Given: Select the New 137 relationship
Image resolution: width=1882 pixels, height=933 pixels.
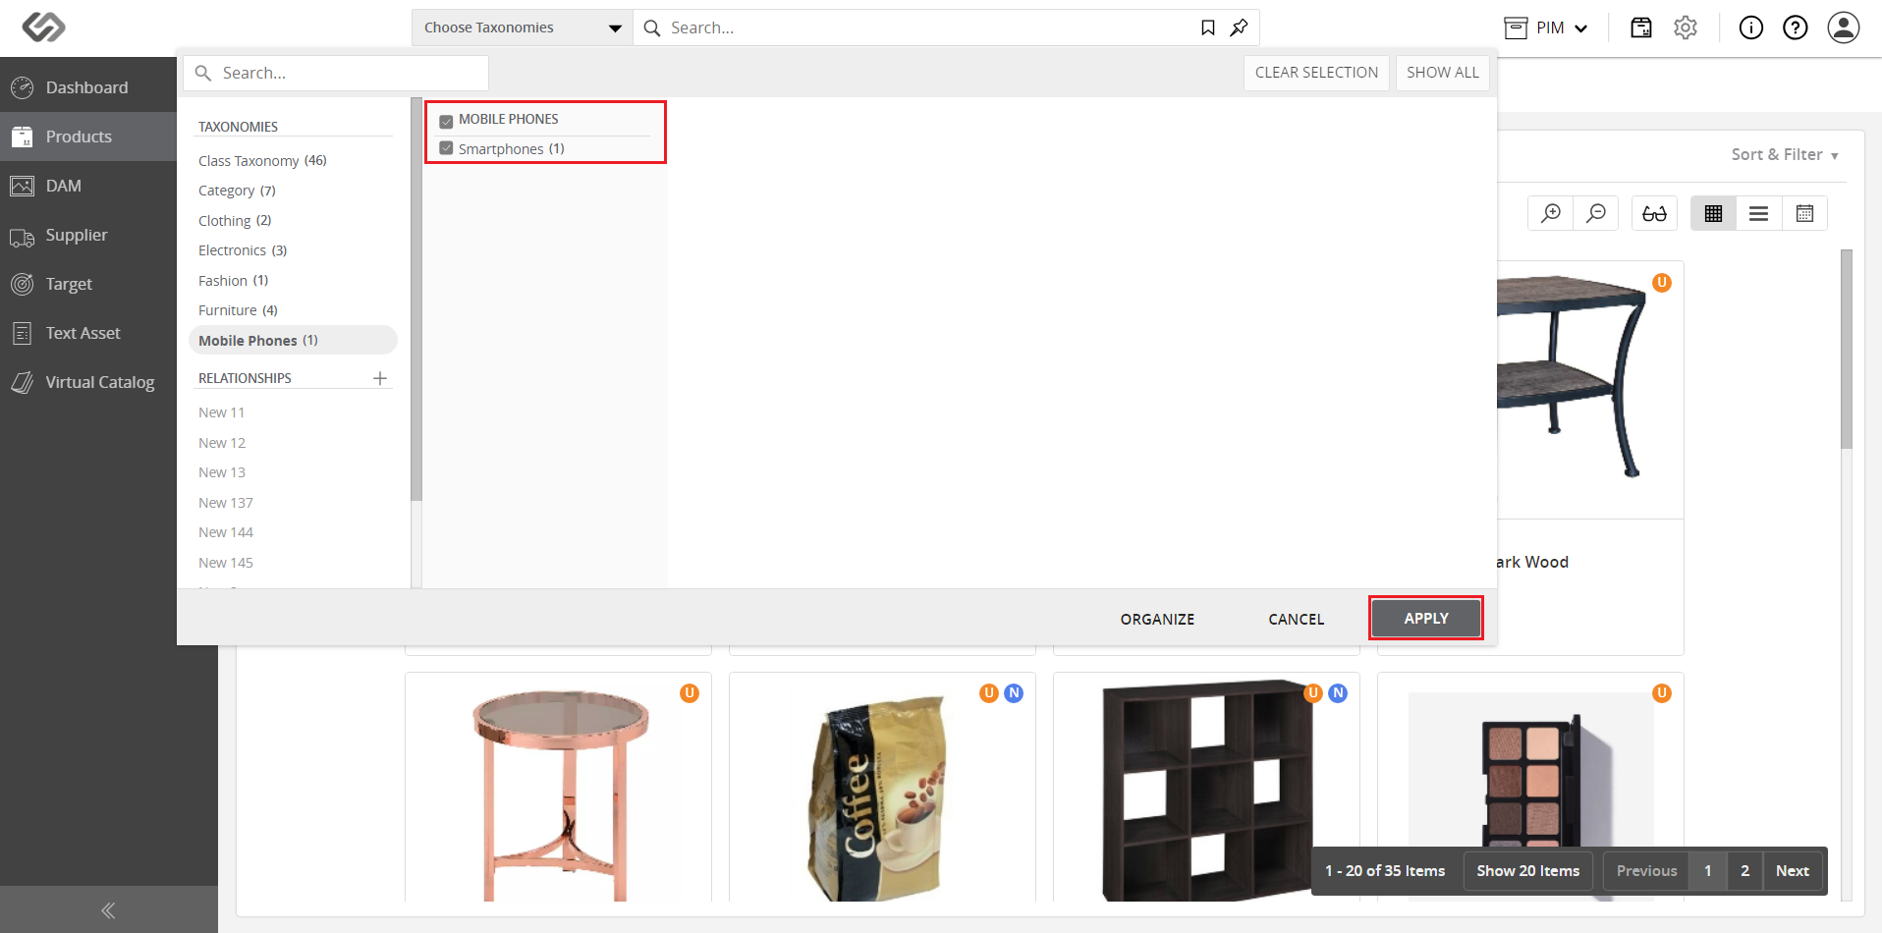Looking at the screenshot, I should tap(226, 503).
